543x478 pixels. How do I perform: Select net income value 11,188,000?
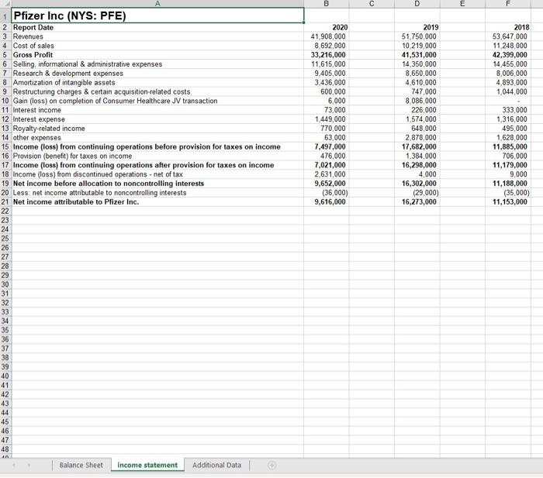tap(507, 184)
